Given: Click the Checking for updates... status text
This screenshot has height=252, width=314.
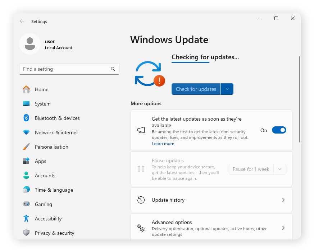Looking at the screenshot, I should (205, 57).
